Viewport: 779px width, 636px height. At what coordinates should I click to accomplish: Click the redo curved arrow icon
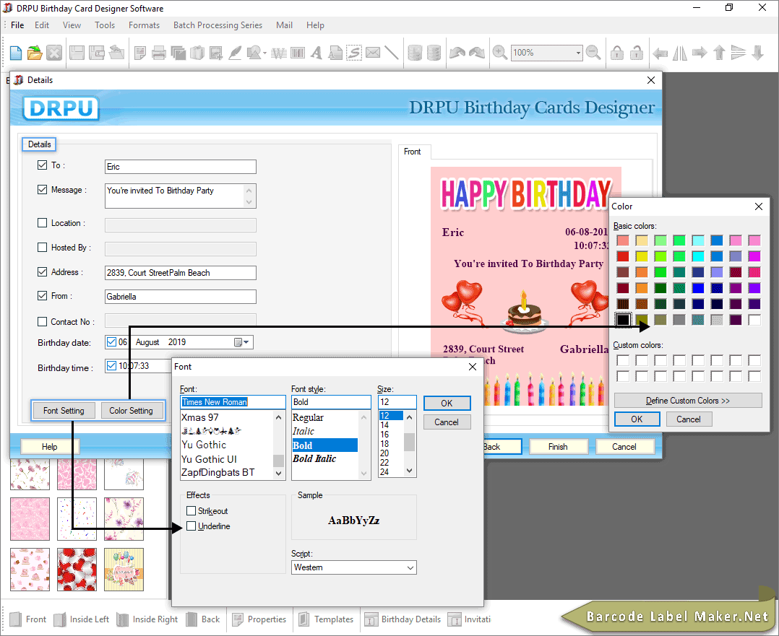tap(476, 53)
